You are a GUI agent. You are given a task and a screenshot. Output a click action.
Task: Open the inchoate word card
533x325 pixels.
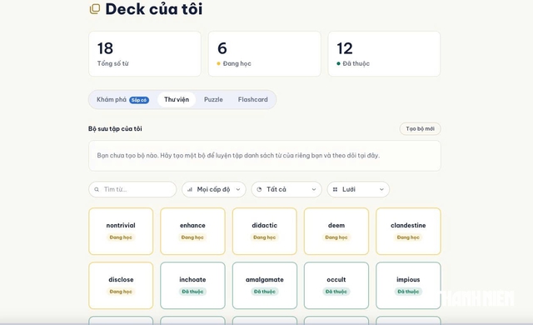point(192,286)
